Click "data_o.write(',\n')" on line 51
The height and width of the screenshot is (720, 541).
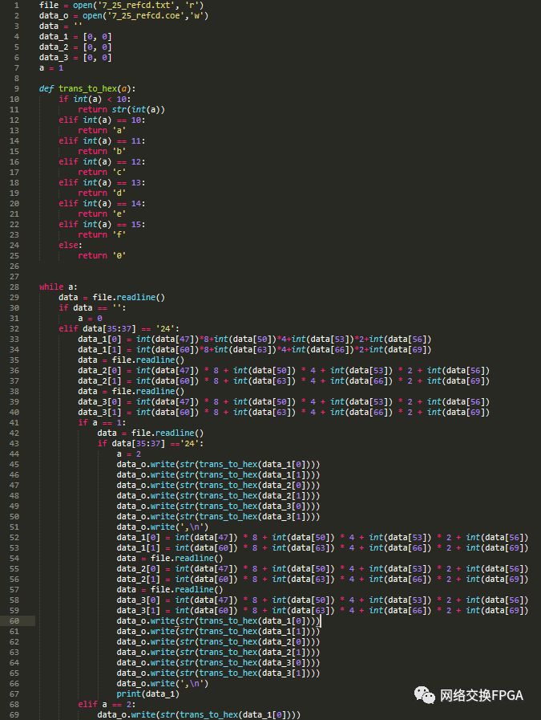(162, 527)
